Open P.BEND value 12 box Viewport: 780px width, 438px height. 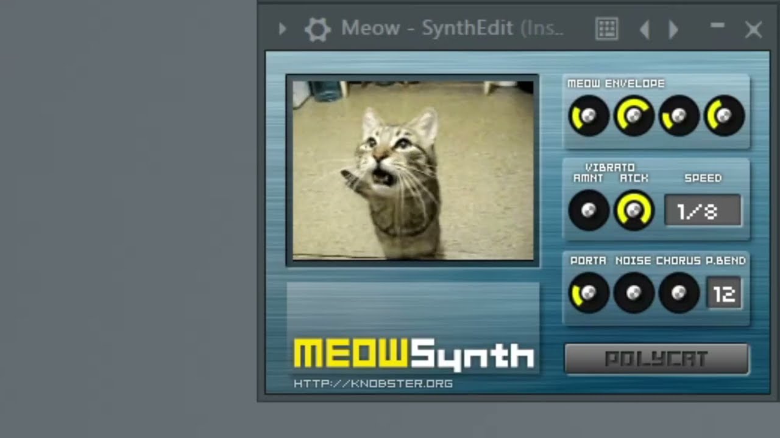(x=724, y=294)
